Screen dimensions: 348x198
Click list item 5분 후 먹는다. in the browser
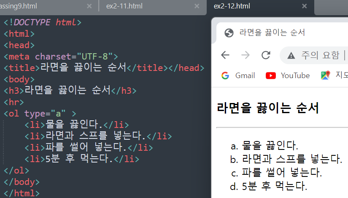[x=274, y=186]
